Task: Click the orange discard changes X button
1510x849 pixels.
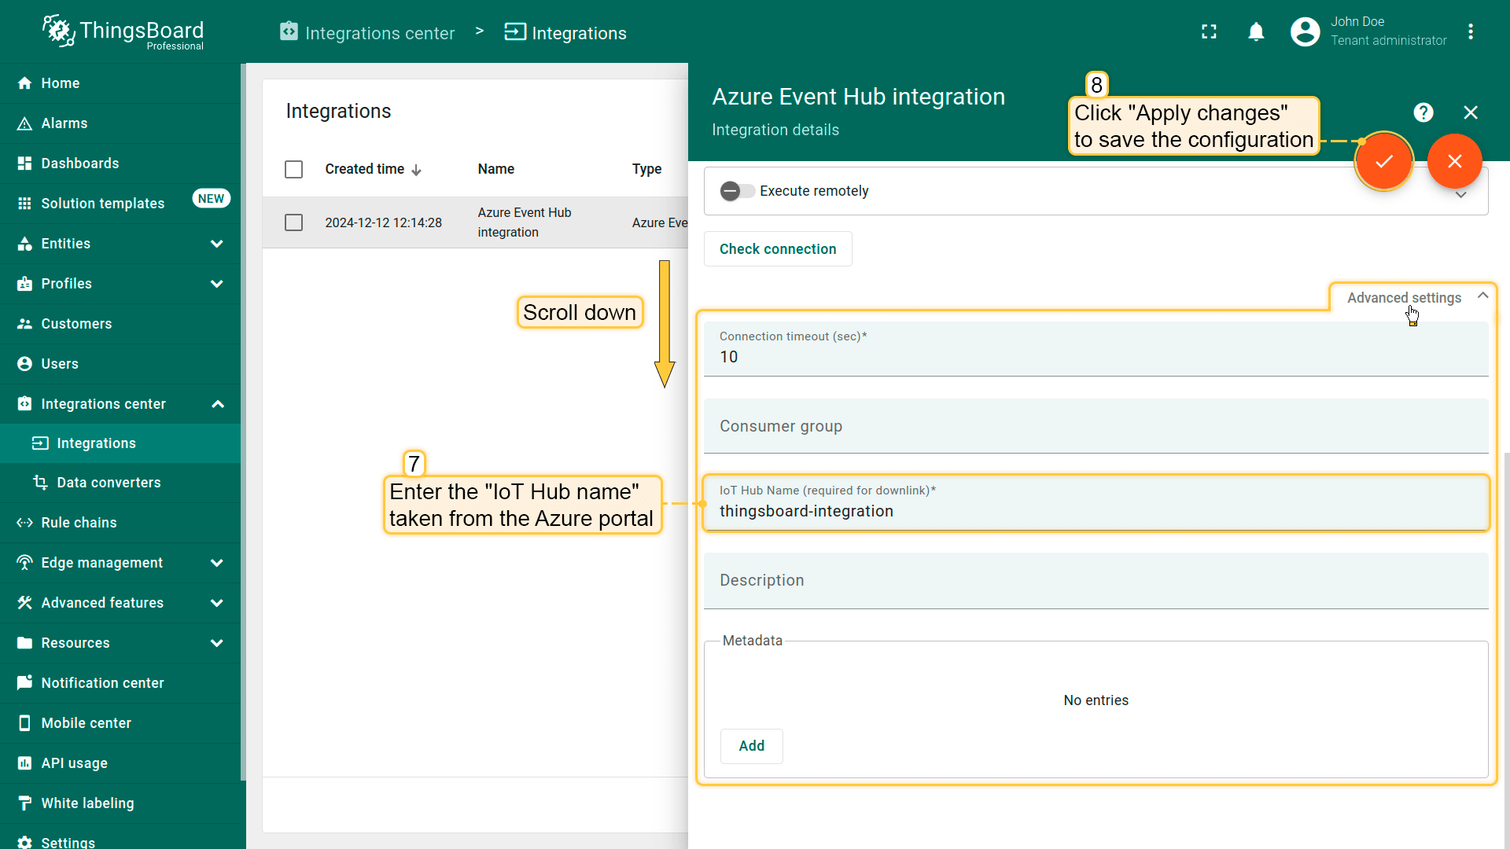Action: (1454, 161)
